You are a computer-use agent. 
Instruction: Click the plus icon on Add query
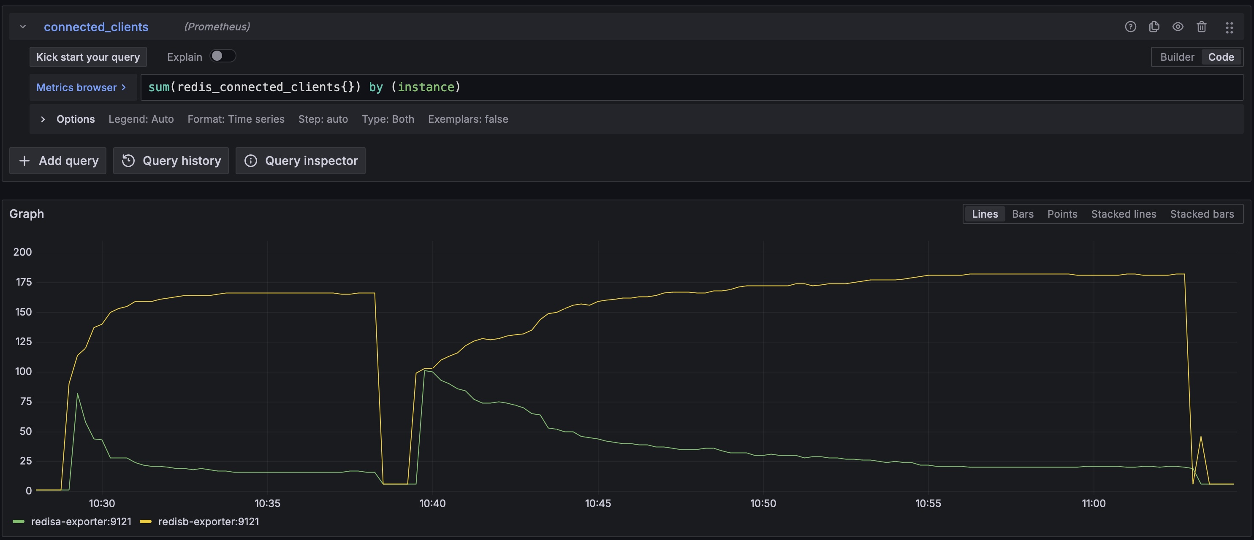(x=24, y=161)
